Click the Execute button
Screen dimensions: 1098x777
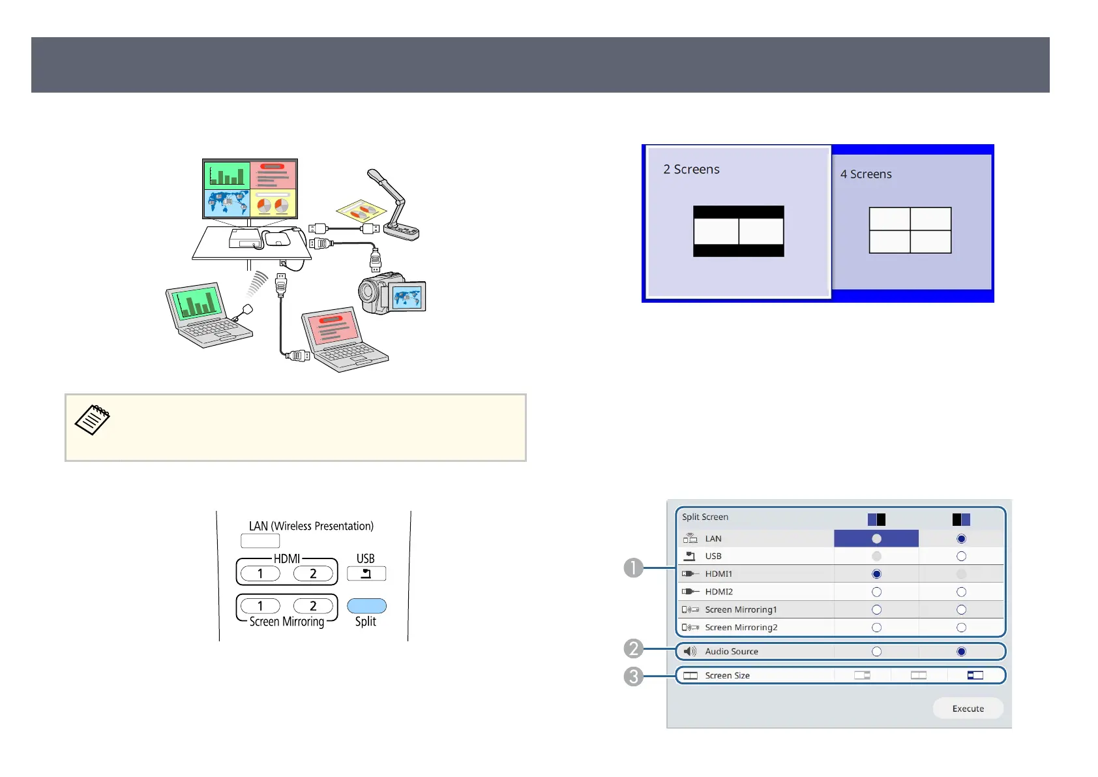[968, 708]
